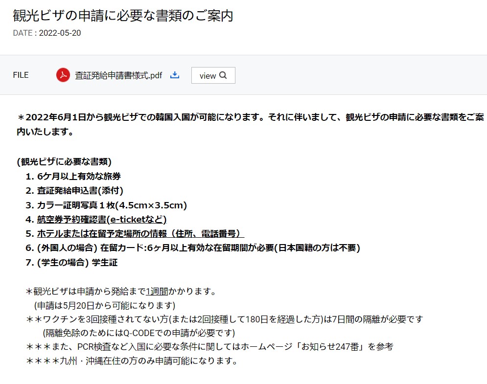The width and height of the screenshot is (487, 384).
Task: Click the note mentioning お知らせ247番
Action: (209, 347)
